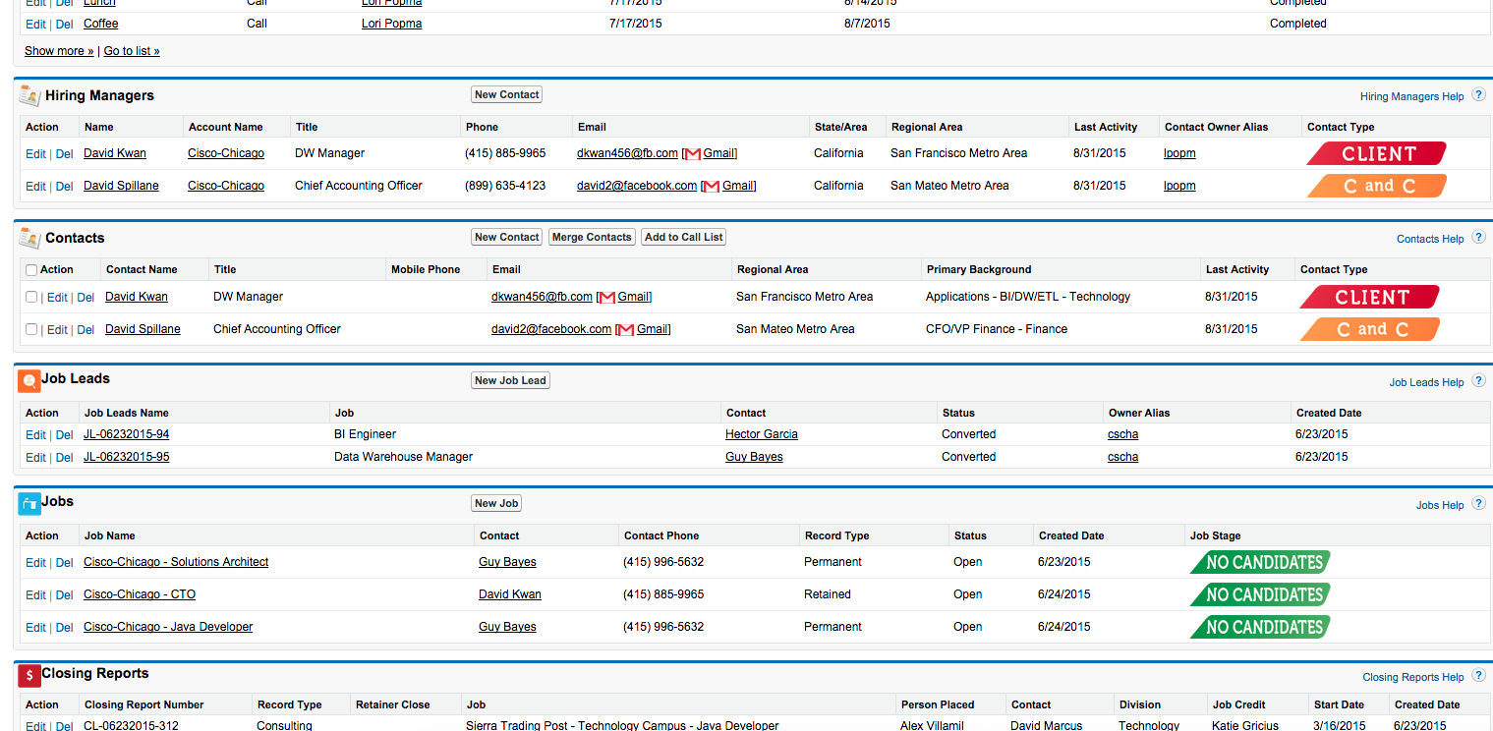The image size is (1493, 731).
Task: Open the Closing Reports Help link
Action: click(1413, 677)
